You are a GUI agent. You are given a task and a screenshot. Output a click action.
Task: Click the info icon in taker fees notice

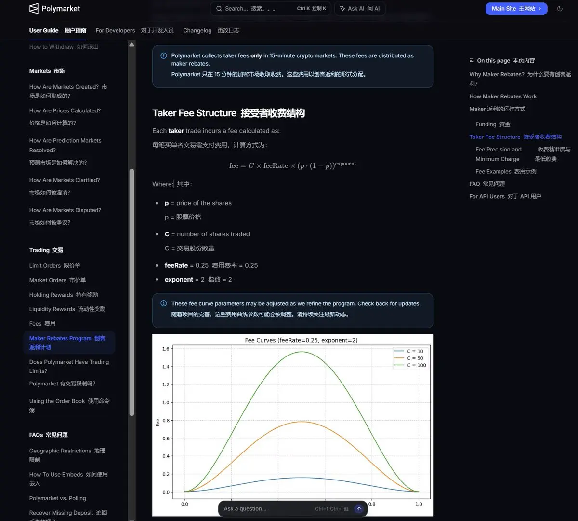pyautogui.click(x=164, y=56)
